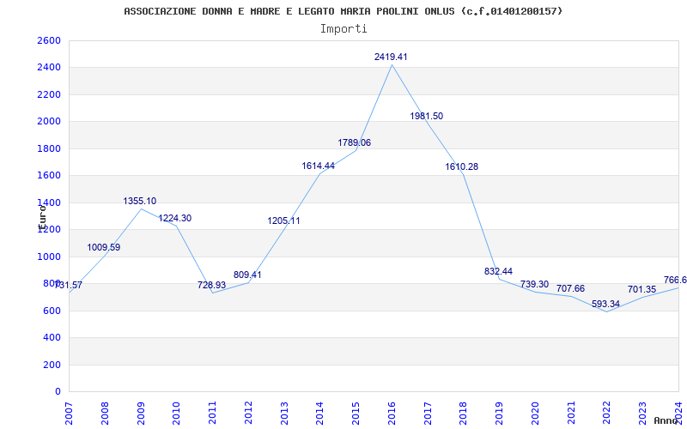Click the 2009 year axis label
687x429 pixels.
(140, 414)
